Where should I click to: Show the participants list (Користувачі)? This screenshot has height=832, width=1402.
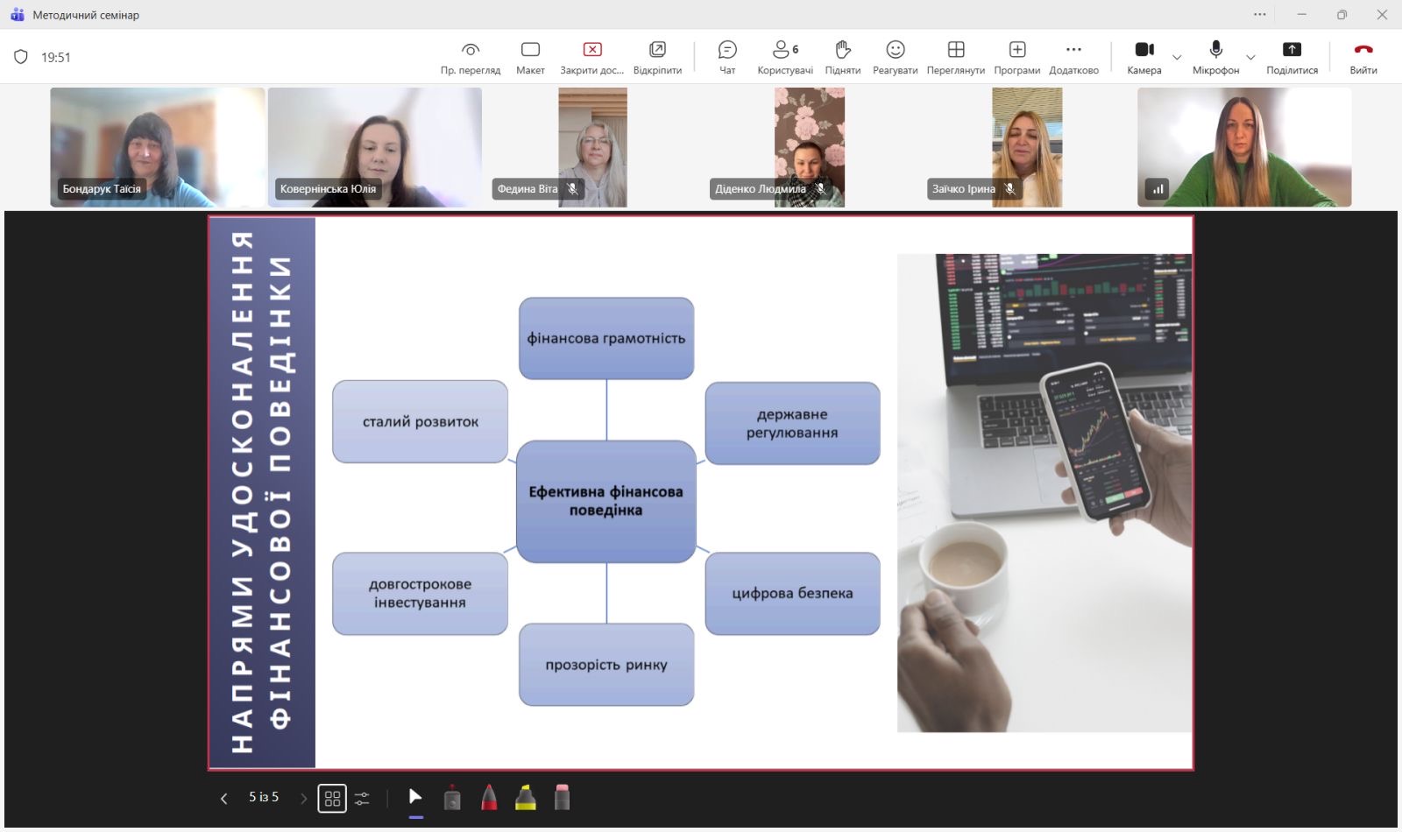pos(784,57)
